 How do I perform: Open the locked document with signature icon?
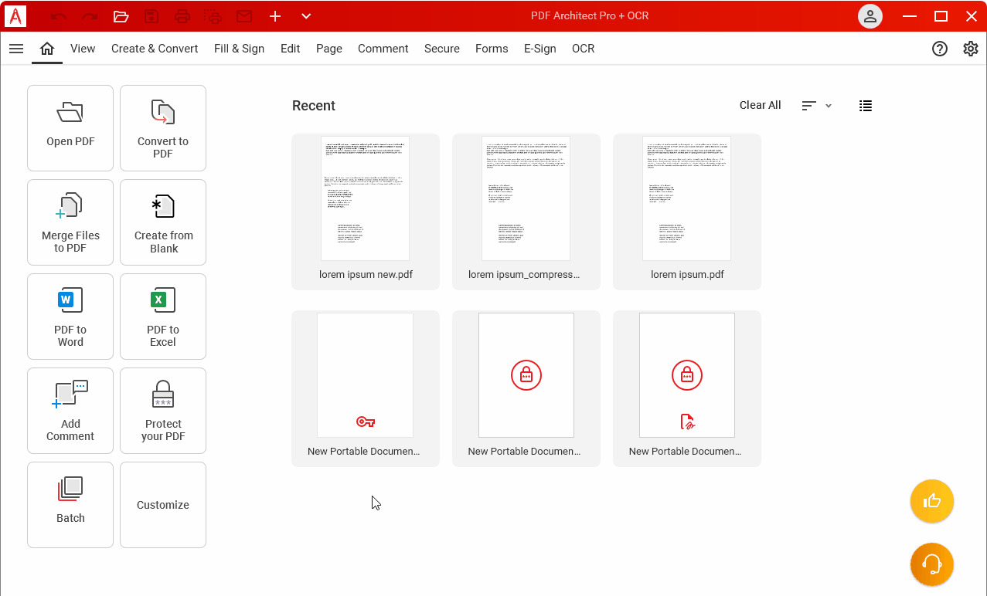point(687,388)
